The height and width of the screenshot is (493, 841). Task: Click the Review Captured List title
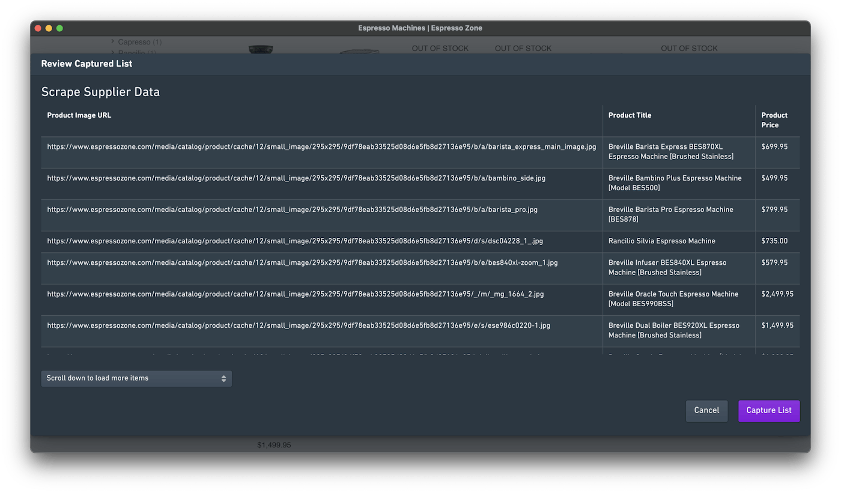coord(87,64)
